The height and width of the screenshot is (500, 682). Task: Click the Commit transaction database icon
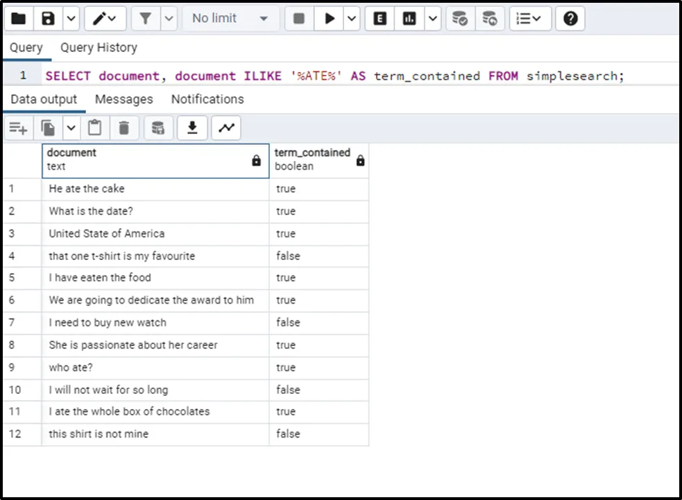pyautogui.click(x=459, y=19)
